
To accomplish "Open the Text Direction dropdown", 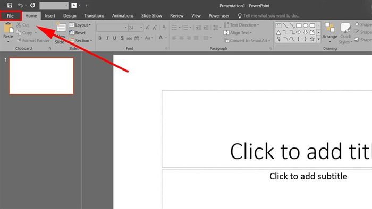I will pyautogui.click(x=241, y=25).
